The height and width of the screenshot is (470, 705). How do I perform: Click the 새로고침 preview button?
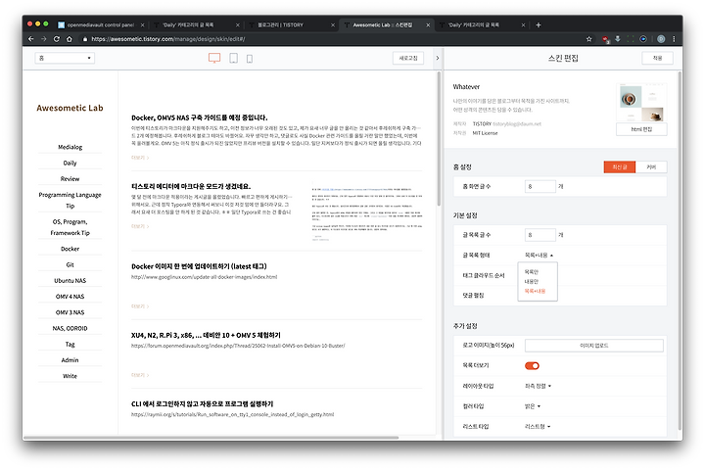tap(408, 58)
